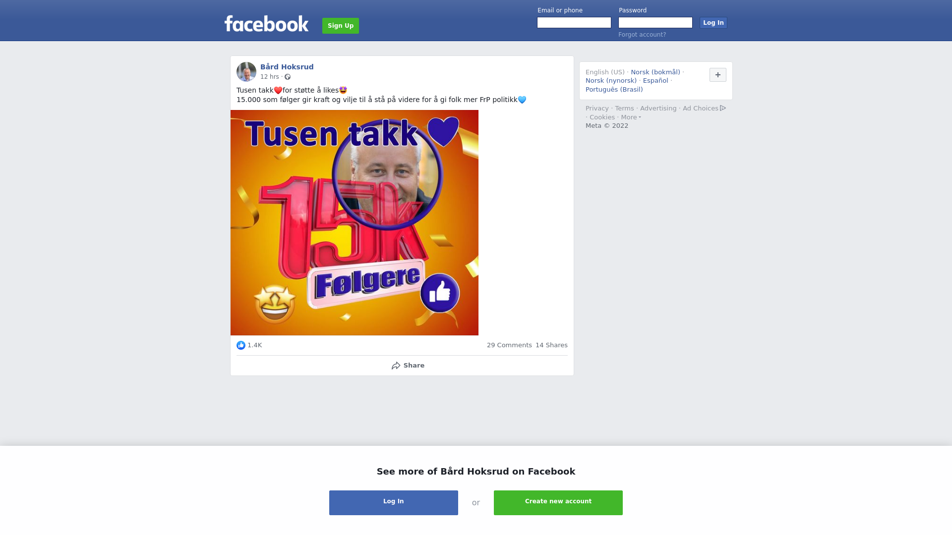View the 29 Comments
The width and height of the screenshot is (952, 535).
tap(509, 345)
